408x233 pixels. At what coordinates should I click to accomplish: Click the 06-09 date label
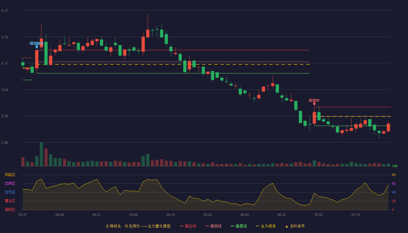(245, 215)
